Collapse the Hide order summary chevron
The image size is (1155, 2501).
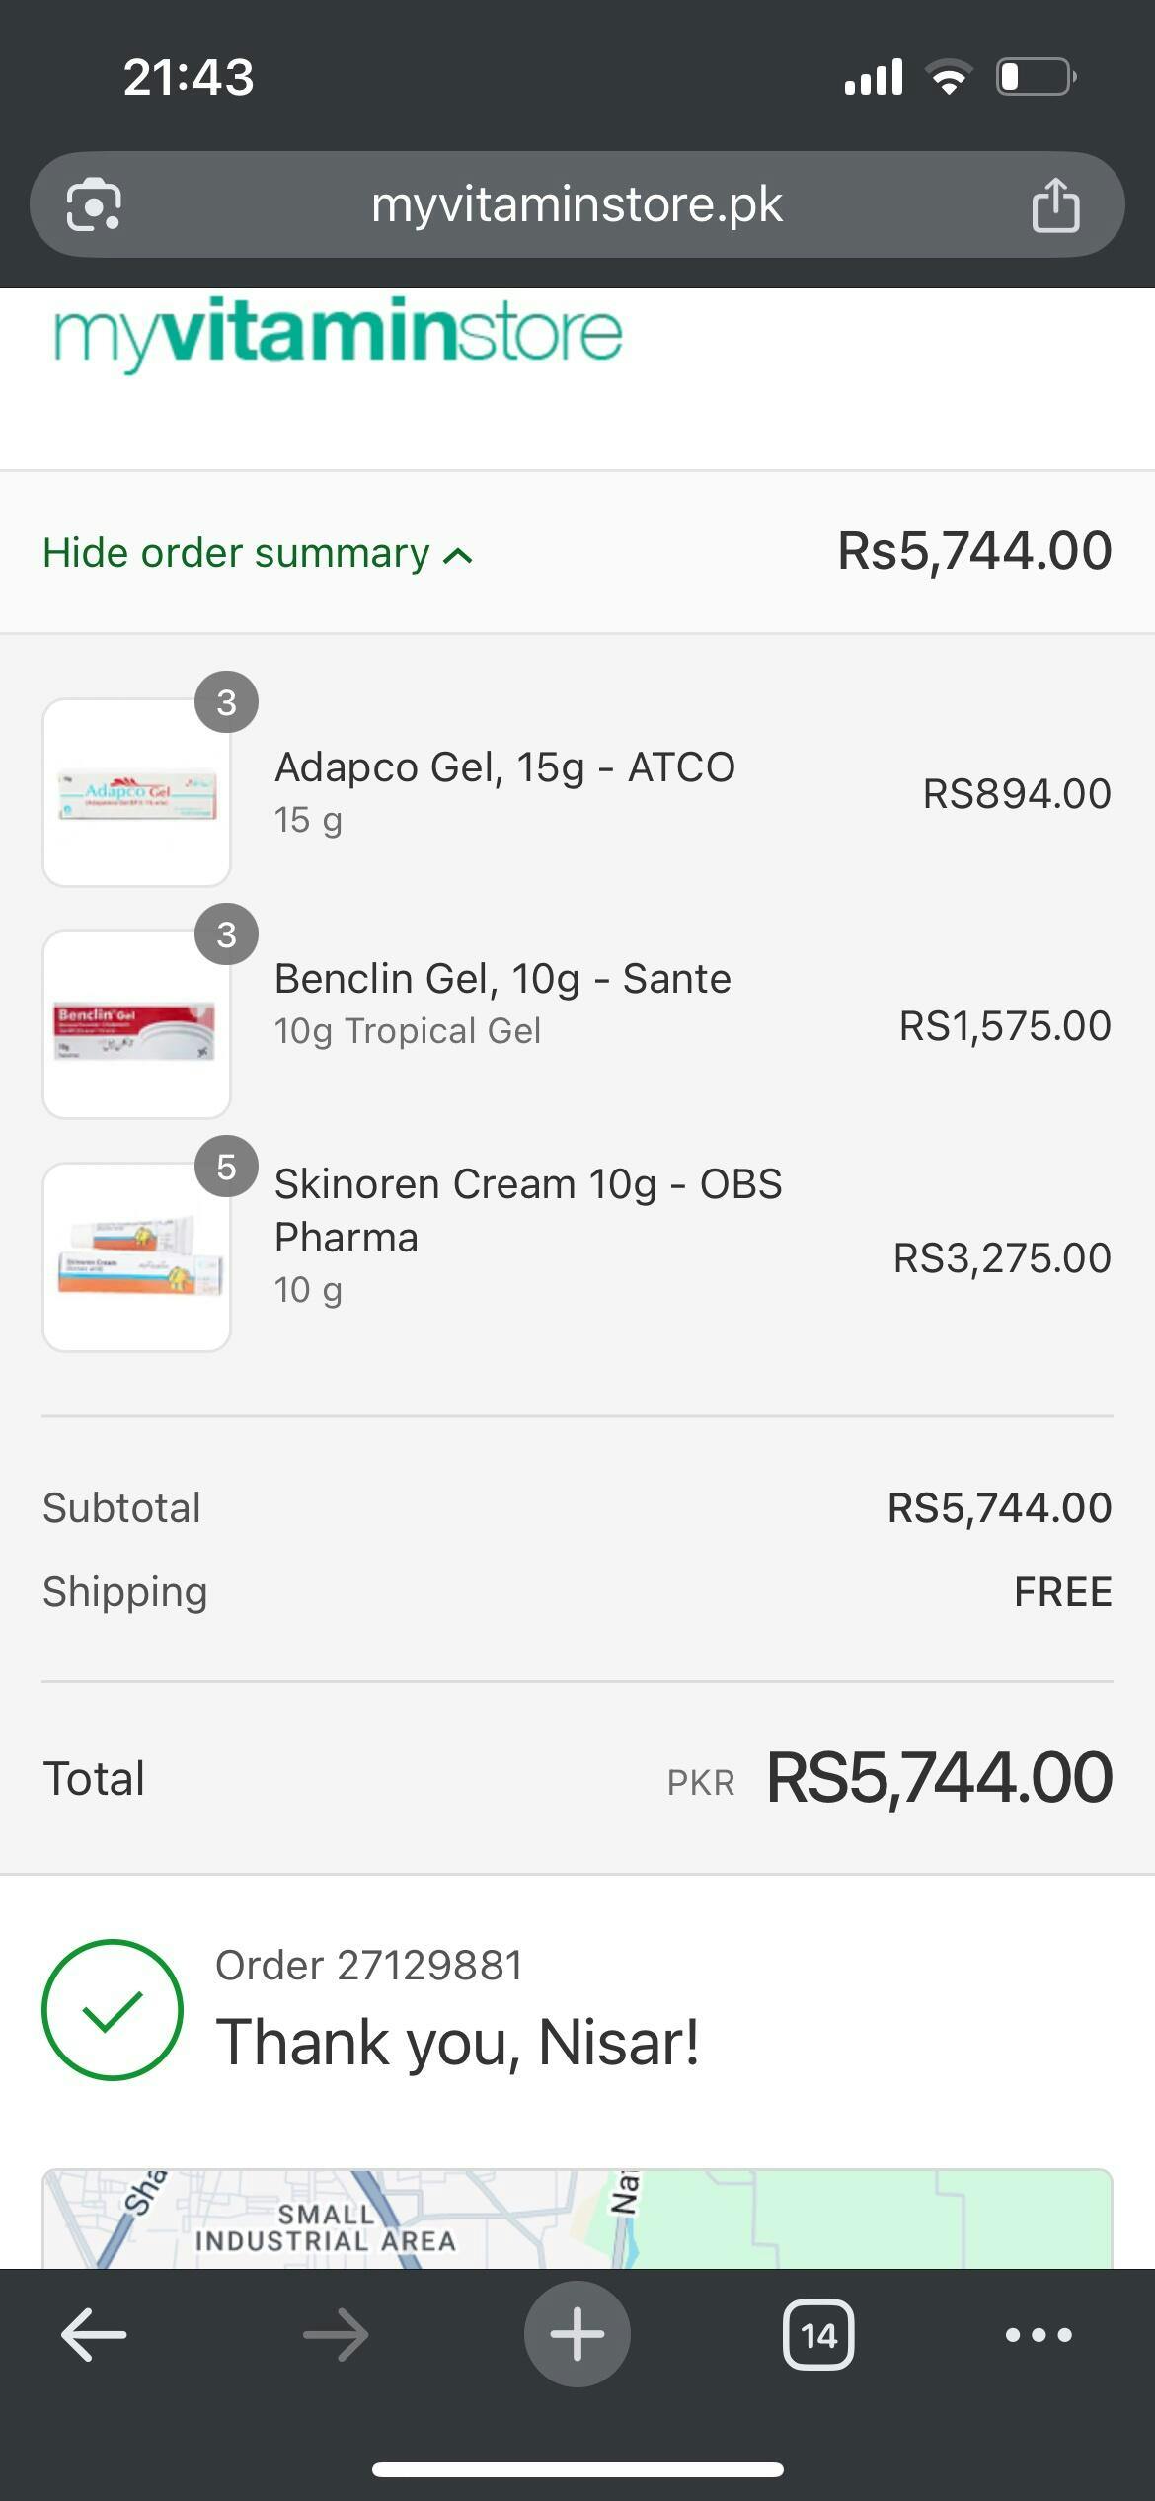(457, 555)
